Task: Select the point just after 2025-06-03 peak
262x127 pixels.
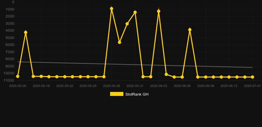Action: [166, 74]
